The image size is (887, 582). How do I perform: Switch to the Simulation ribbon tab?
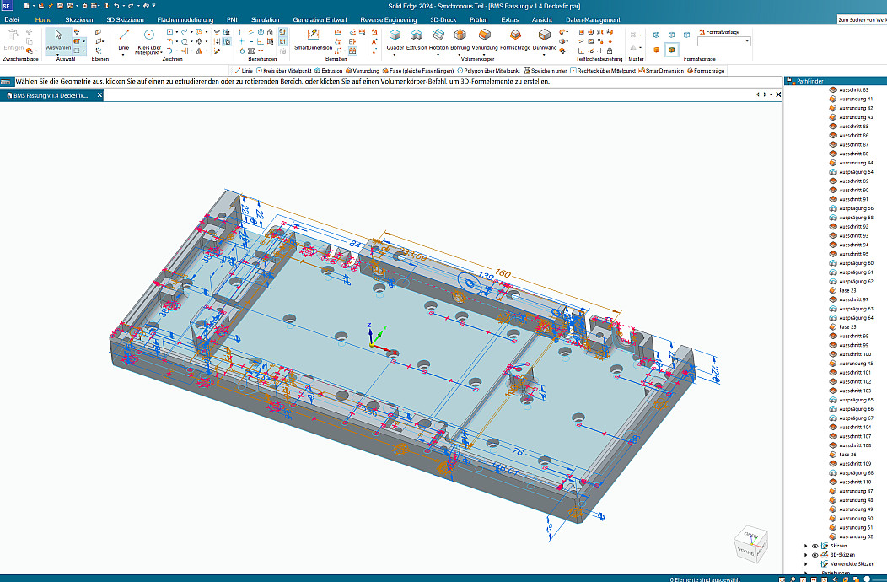coord(265,19)
